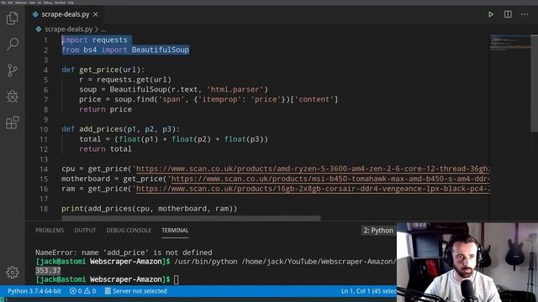This screenshot has width=538, height=302.
Task: Close the scrape-deals.py tab
Action: pyautogui.click(x=96, y=14)
